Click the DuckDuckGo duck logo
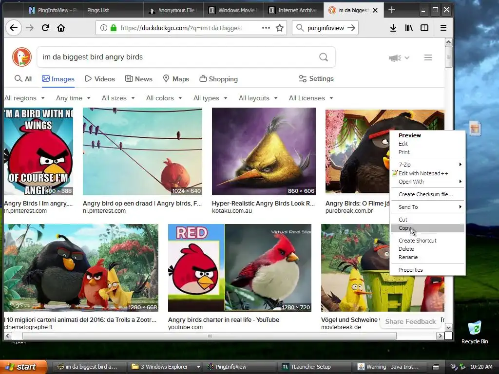 [x=22, y=57]
